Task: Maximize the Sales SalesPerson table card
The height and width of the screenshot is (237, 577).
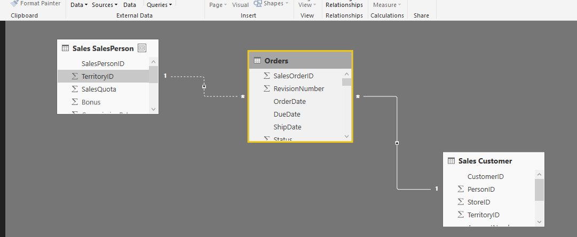Action: click(x=141, y=48)
